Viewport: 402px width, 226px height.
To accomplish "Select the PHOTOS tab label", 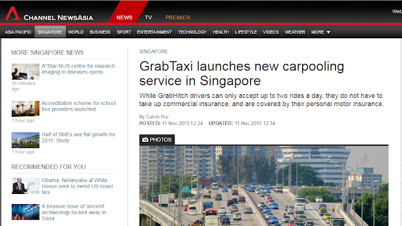I will tap(157, 139).
